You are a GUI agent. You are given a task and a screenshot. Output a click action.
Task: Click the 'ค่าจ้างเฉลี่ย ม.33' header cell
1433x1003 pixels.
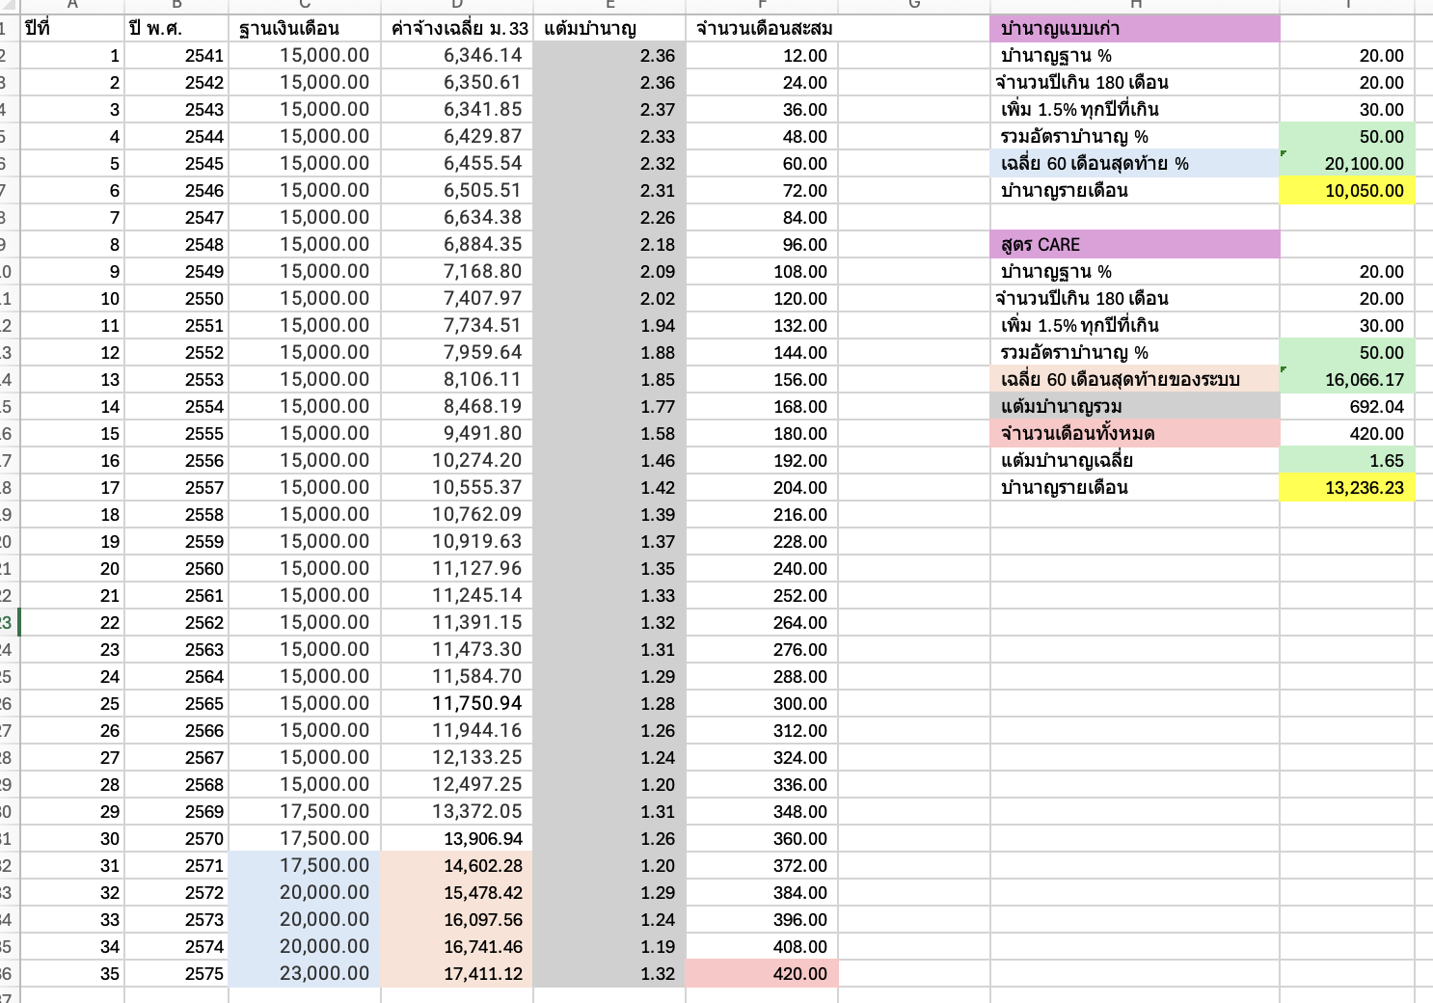click(x=457, y=28)
